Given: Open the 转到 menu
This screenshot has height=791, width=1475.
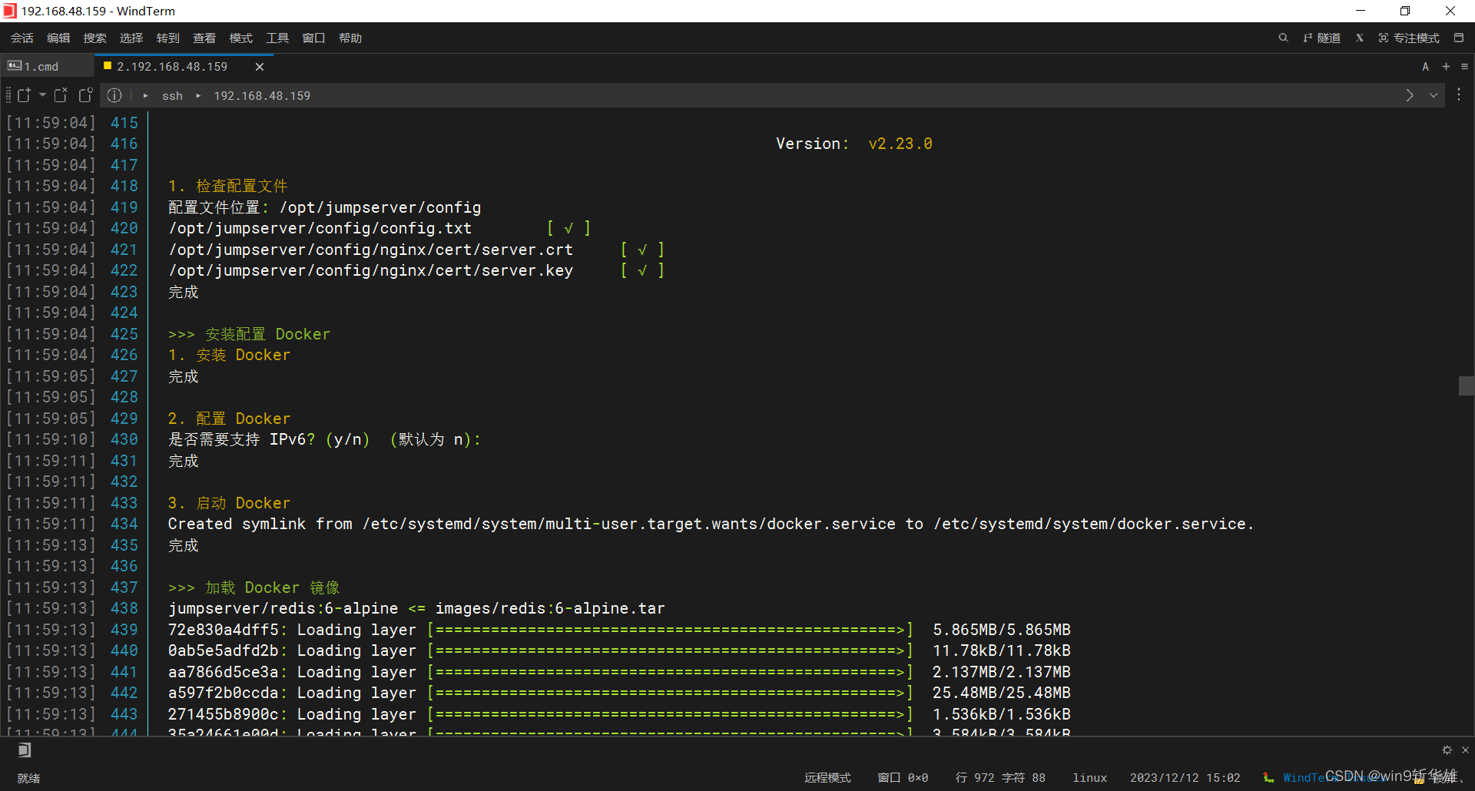Looking at the screenshot, I should coord(167,38).
